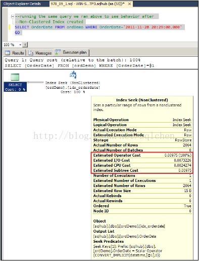Collapse the comment block in editor
Image resolution: width=199 pixels, height=261 pixels.
coord(13,17)
